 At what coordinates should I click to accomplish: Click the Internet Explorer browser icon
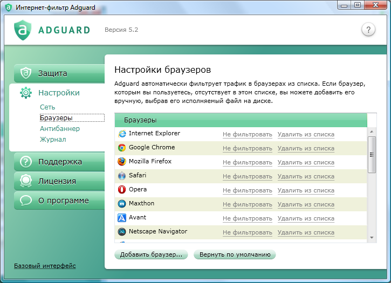(122, 134)
